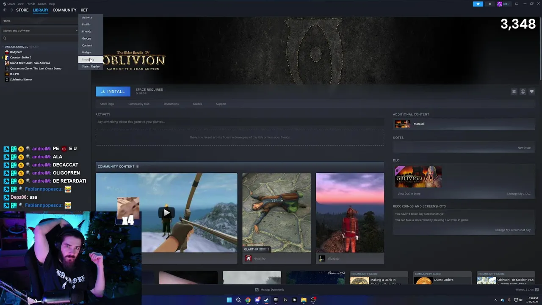
Task: Open Chrome from taskbar
Action: 248,300
